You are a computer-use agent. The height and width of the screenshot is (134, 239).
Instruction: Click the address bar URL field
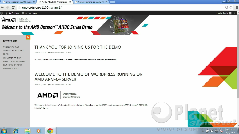pyautogui.click(x=120, y=7)
